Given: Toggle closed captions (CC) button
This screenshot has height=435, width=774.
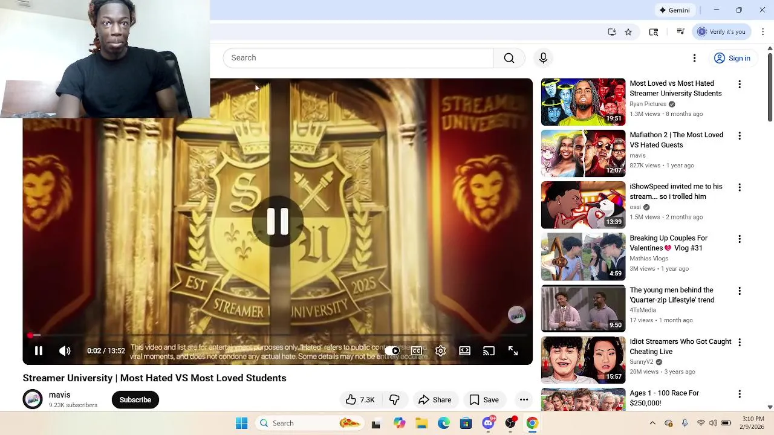Looking at the screenshot, I should coord(417,351).
